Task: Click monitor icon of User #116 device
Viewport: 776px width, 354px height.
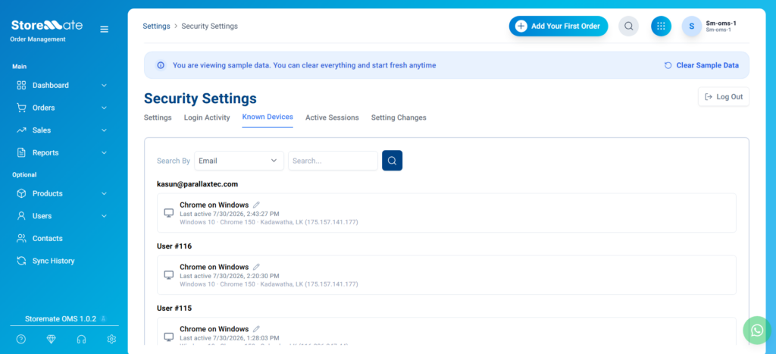Action: (169, 274)
